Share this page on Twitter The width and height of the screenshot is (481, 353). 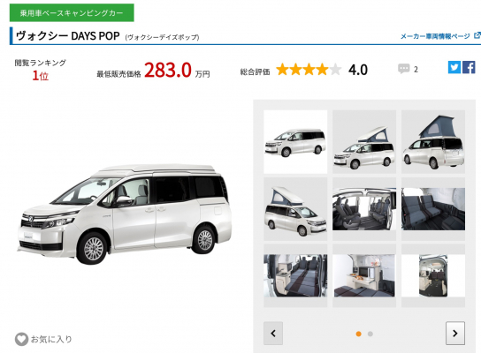click(454, 67)
